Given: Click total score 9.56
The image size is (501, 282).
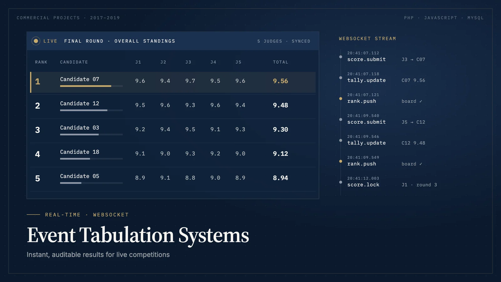Looking at the screenshot, I should click(281, 81).
